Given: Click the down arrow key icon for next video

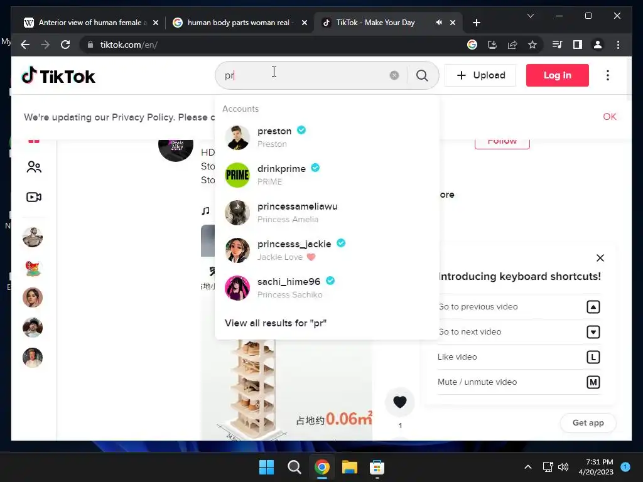Looking at the screenshot, I should 593,332.
